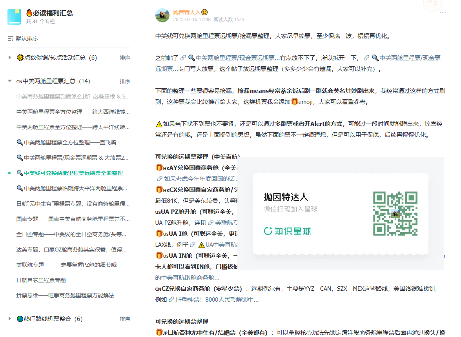Click 排序 next to 点数促销/转点活动汇总
This screenshot has width=461, height=337.
(x=125, y=58)
